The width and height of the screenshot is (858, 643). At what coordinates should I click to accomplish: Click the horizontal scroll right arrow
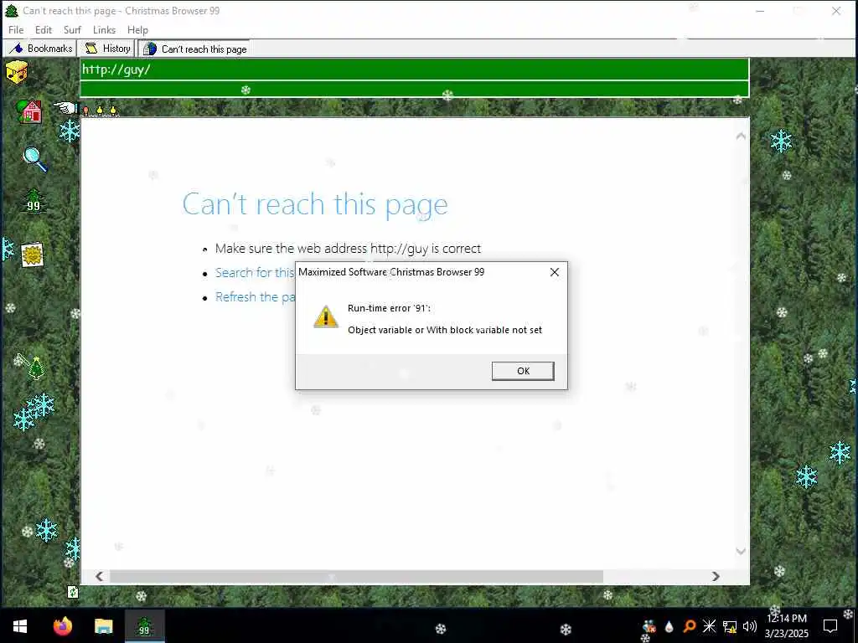coord(716,576)
